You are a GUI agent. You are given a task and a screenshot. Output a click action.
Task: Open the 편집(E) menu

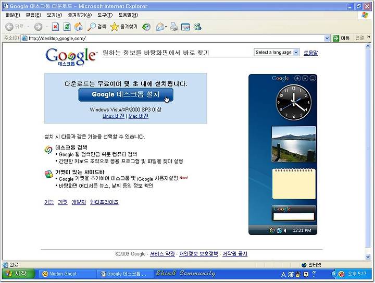click(33, 15)
